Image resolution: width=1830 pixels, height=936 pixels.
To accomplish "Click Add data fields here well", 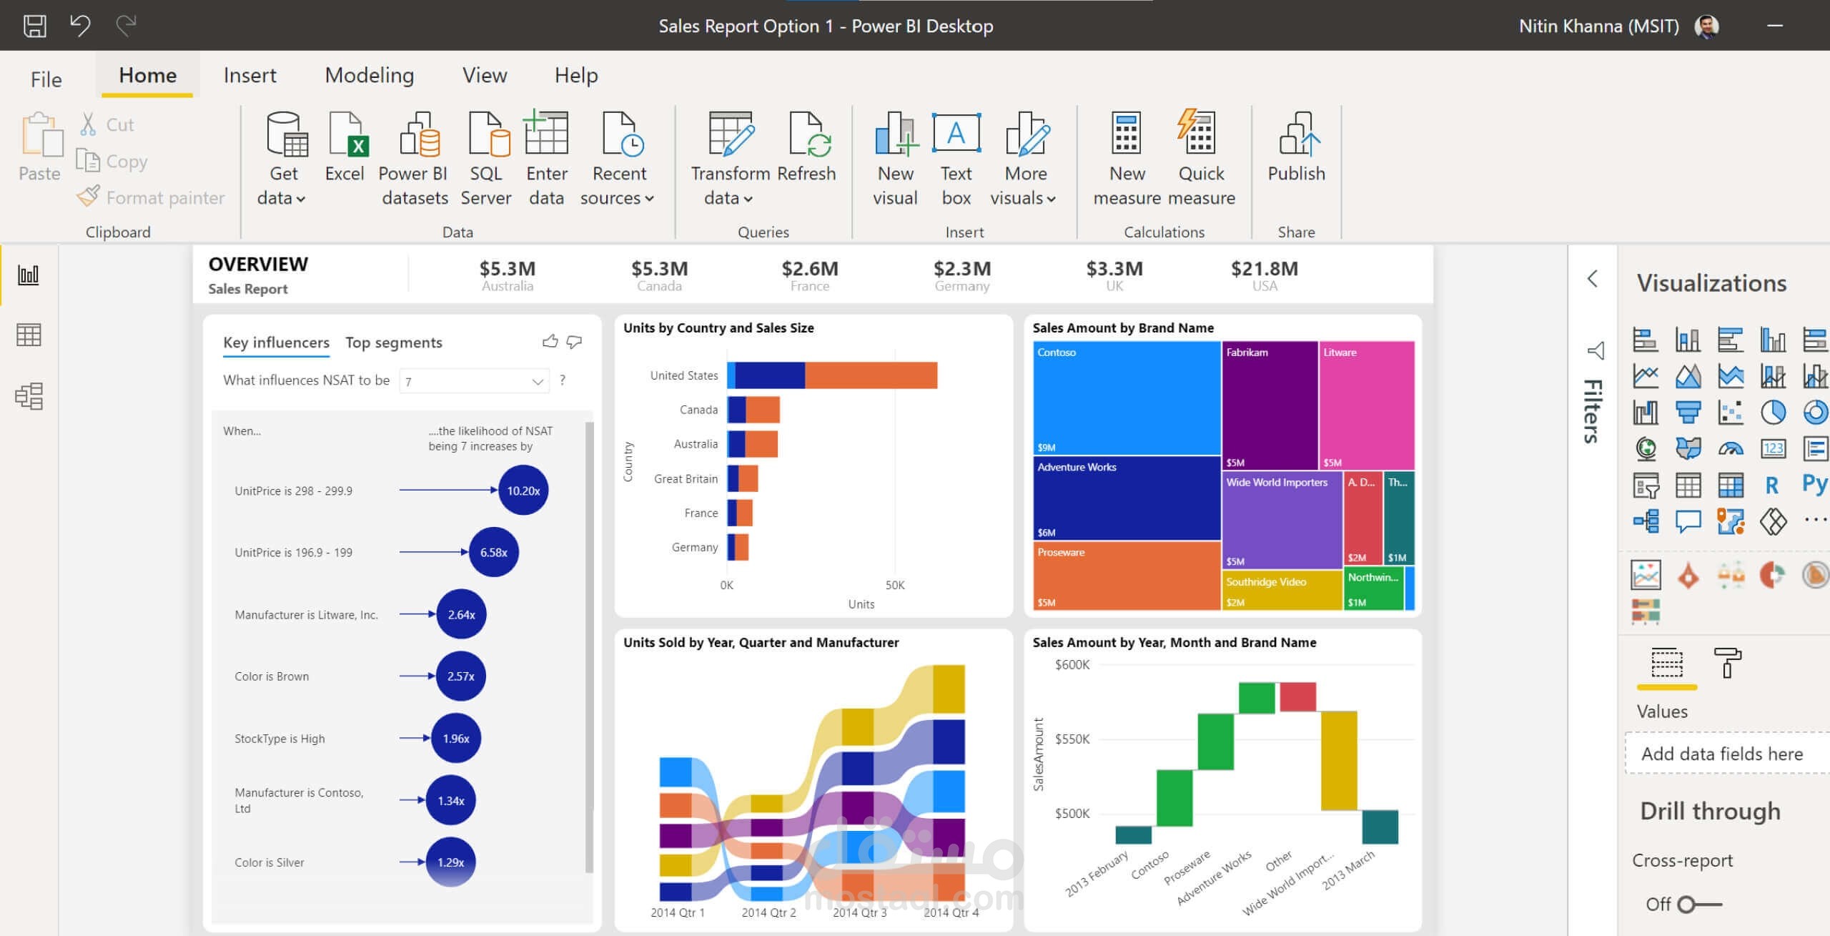I will click(x=1726, y=754).
